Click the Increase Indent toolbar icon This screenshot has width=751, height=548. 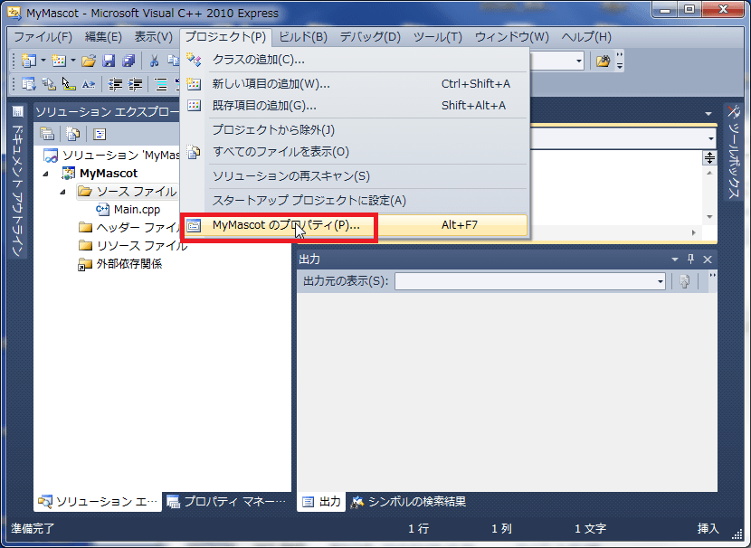[136, 85]
